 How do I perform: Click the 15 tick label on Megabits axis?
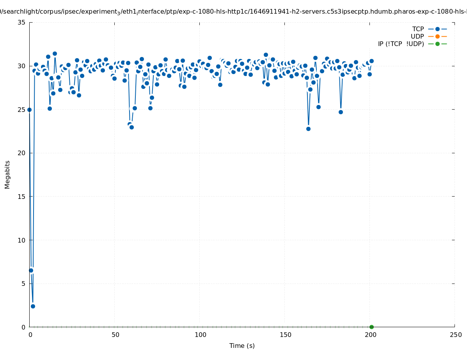pyautogui.click(x=21, y=197)
